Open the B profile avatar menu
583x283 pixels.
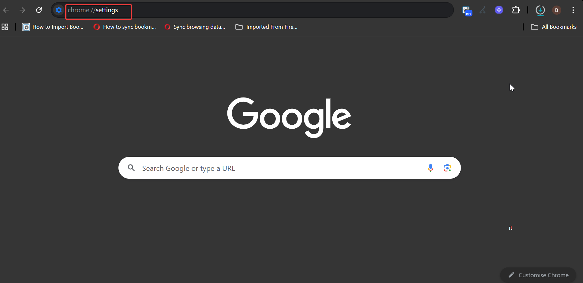[557, 10]
